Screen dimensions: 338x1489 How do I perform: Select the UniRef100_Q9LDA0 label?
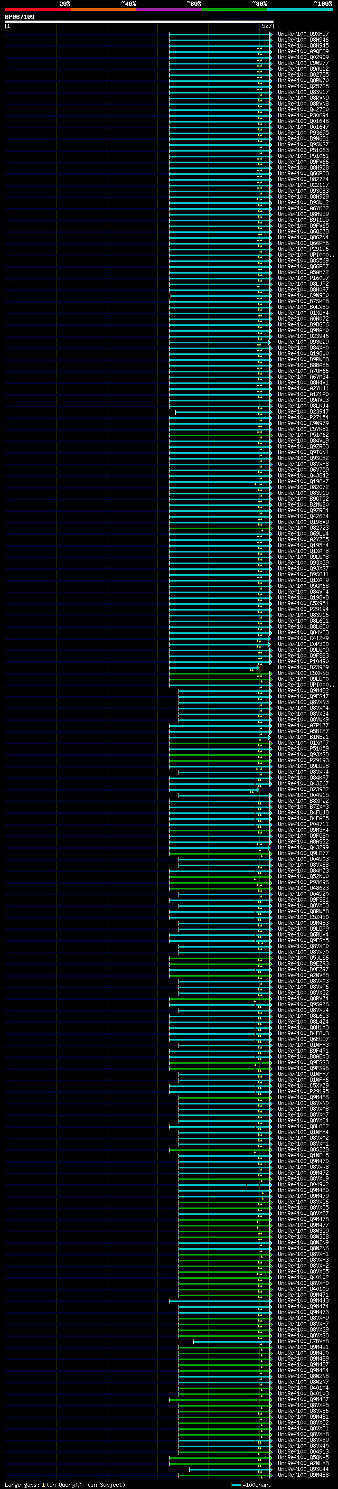tap(303, 679)
